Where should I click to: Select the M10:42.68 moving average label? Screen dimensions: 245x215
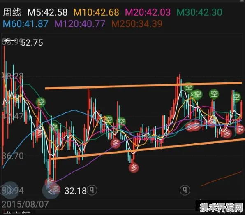coord(96,12)
